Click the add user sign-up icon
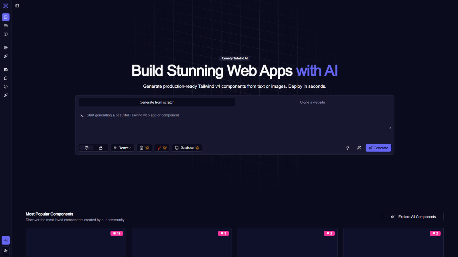Screen dimensions: 458x257 coord(6,251)
